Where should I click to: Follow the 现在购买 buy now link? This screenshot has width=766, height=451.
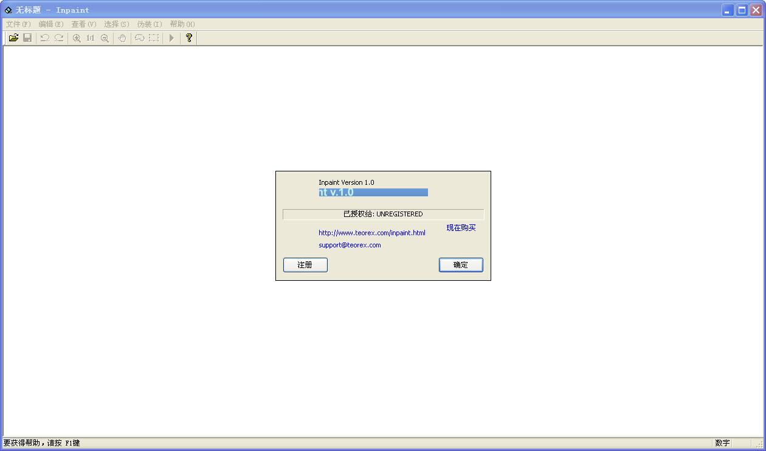[x=461, y=228]
